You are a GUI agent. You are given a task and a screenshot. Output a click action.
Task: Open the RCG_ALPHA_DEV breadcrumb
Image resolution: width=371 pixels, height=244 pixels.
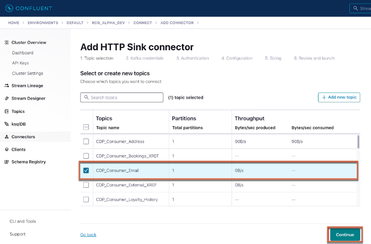click(x=108, y=23)
